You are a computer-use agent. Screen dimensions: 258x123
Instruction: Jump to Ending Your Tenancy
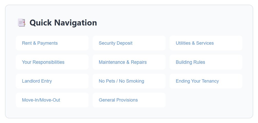click(197, 81)
